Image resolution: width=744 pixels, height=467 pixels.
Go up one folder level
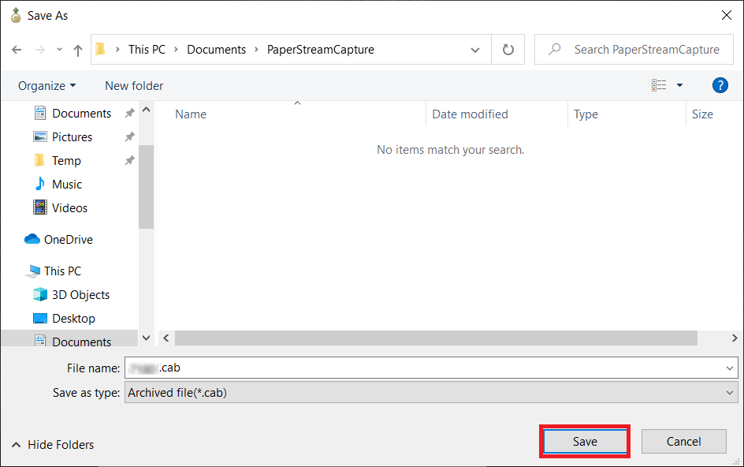tap(78, 50)
